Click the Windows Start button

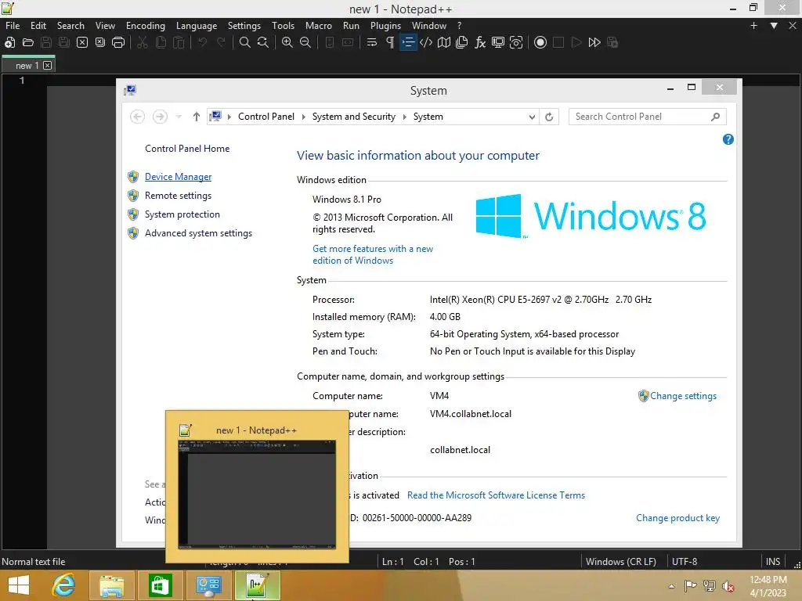point(19,585)
